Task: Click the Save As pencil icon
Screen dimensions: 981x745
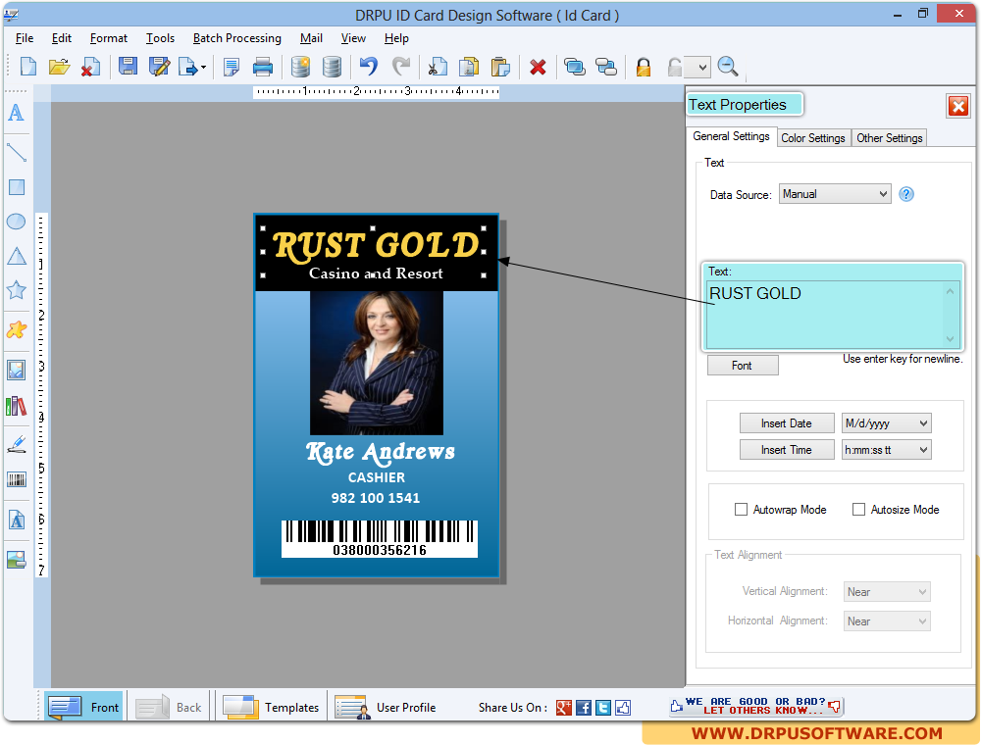Action: (x=160, y=67)
